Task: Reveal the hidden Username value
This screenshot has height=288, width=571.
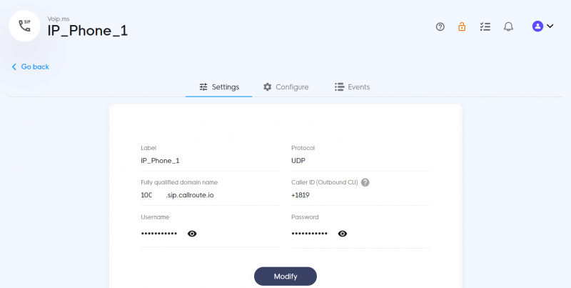Action: (x=192, y=234)
